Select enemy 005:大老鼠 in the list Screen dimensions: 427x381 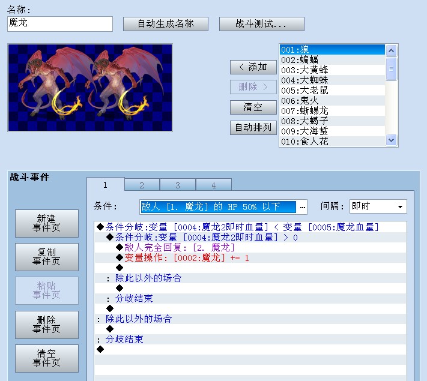tap(332, 91)
